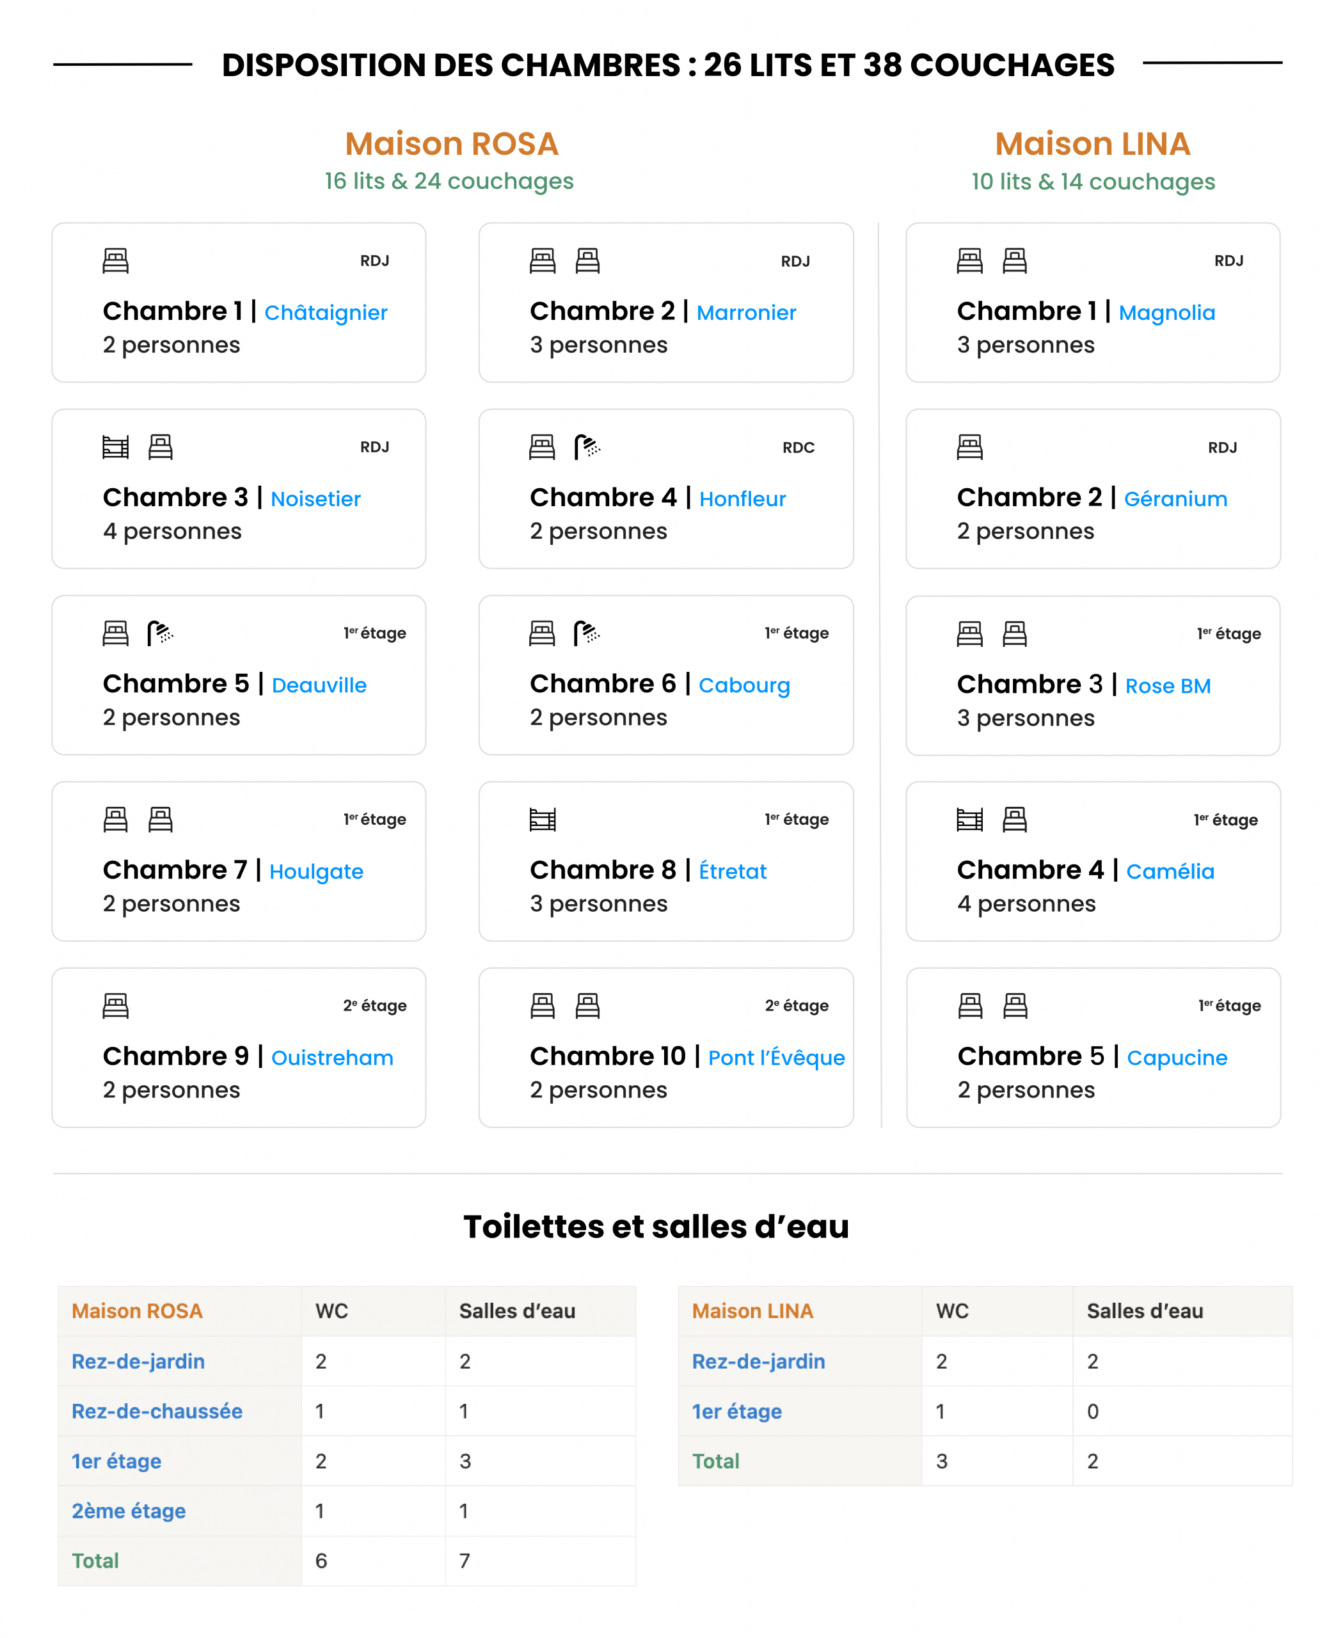Click the bed icon in Géranium card
Screen dimensions: 1336x1638
(969, 447)
